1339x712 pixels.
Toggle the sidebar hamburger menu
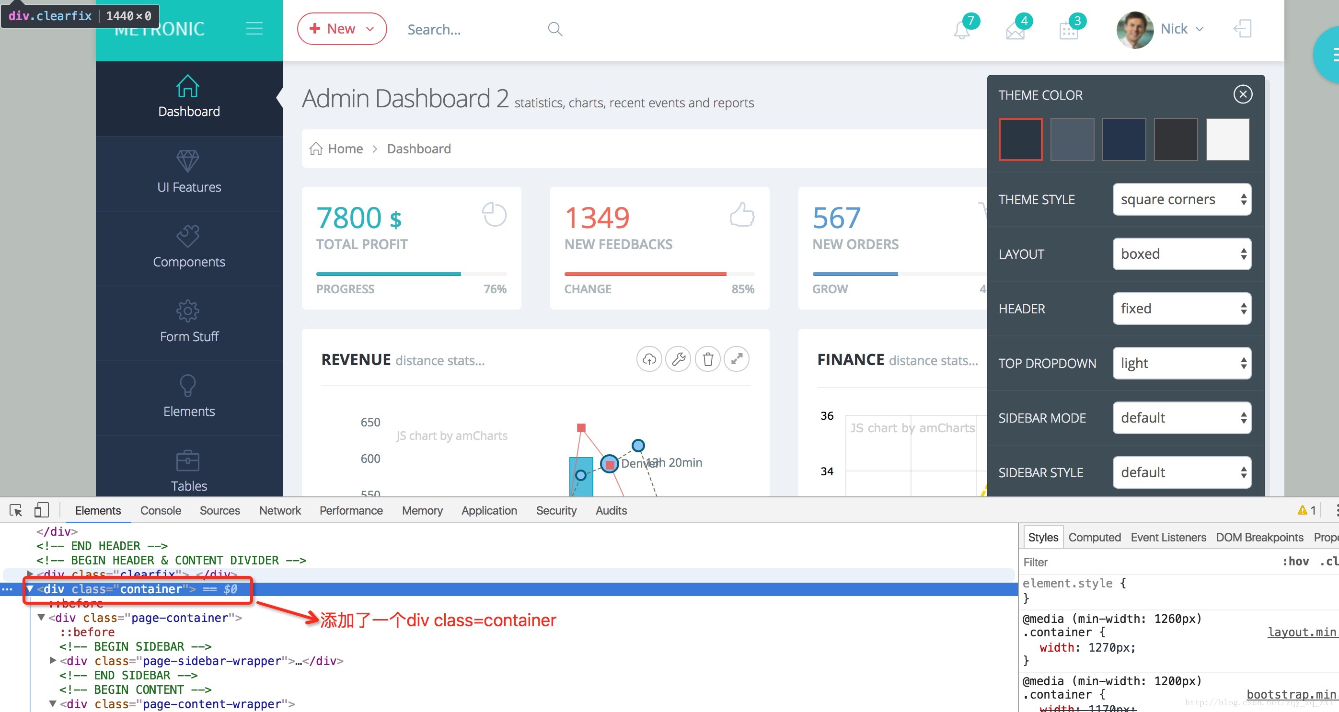(x=254, y=29)
